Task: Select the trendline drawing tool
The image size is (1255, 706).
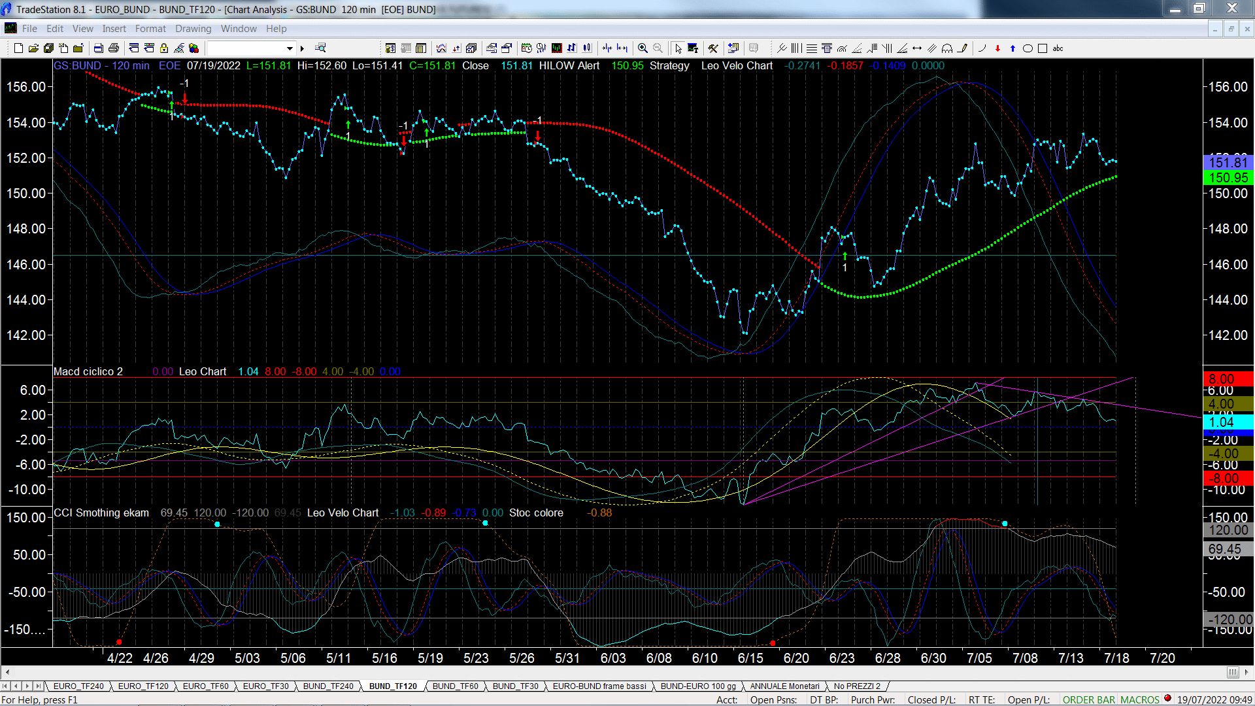Action: click(x=781, y=48)
